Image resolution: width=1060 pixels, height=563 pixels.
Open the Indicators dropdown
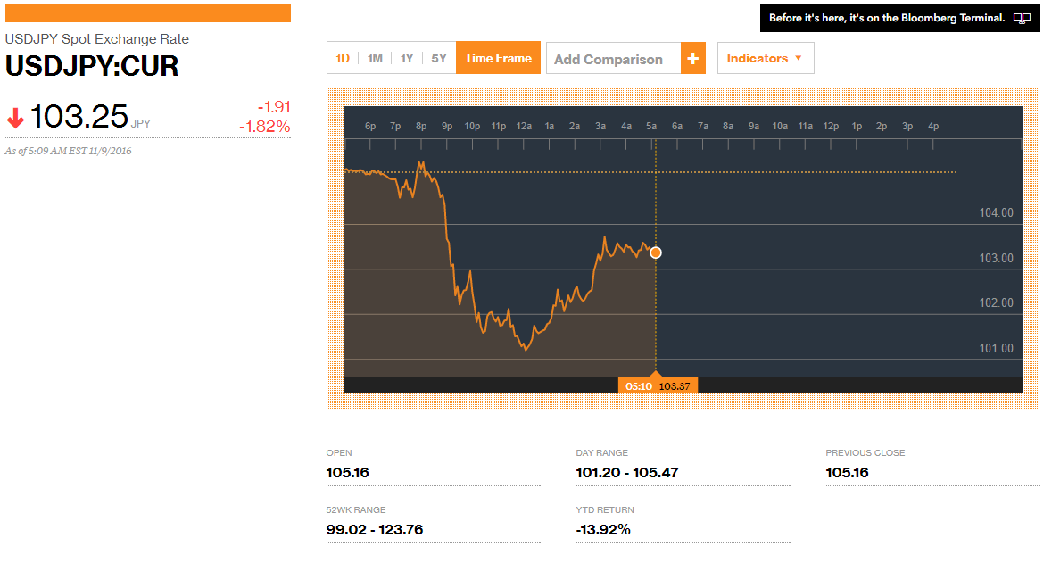[x=766, y=57]
